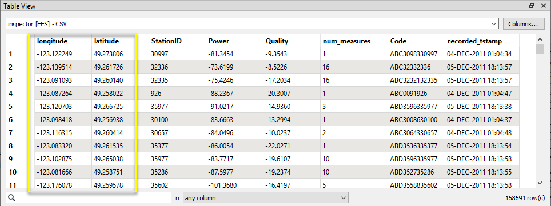Click the recorded_tstamp column header
The image size is (551, 206).
pos(482,41)
